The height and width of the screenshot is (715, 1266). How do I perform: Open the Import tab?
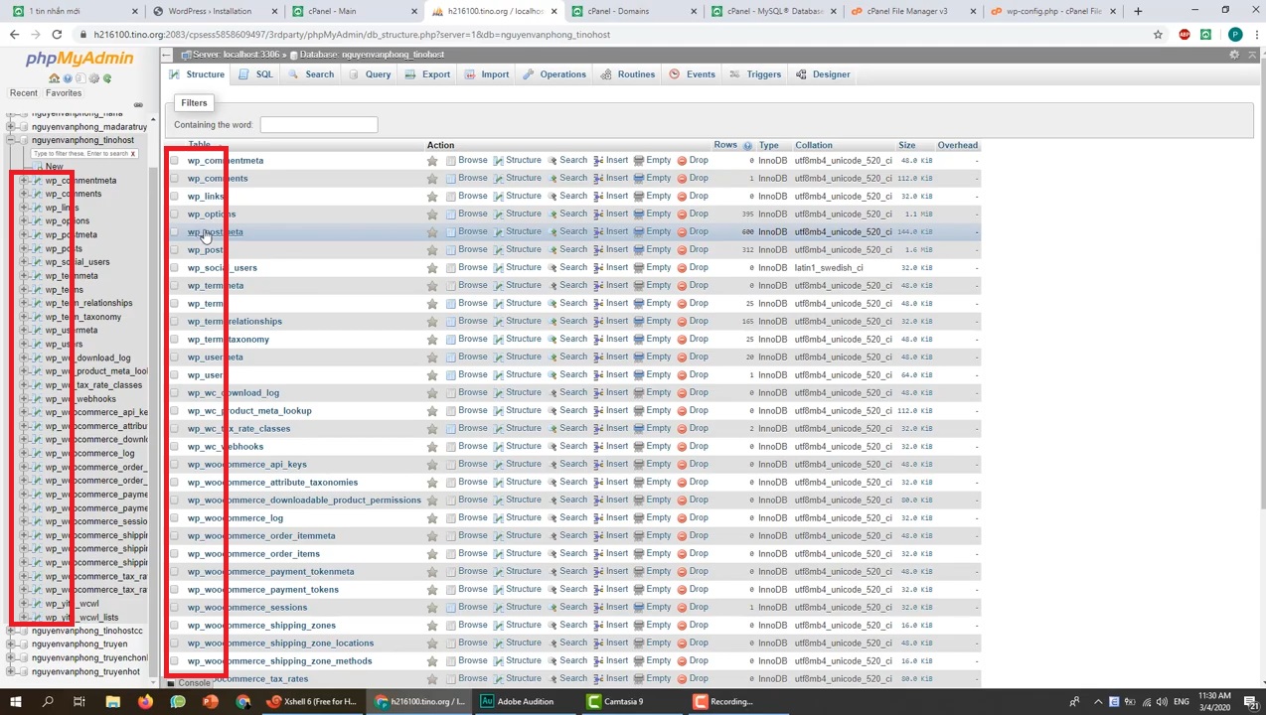(x=487, y=74)
